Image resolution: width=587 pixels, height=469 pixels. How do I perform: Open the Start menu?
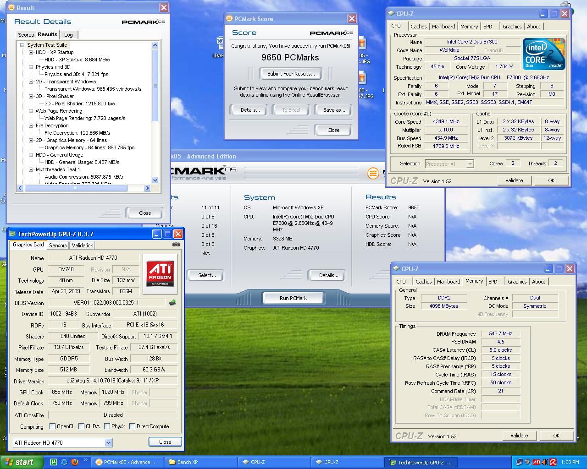(22, 462)
